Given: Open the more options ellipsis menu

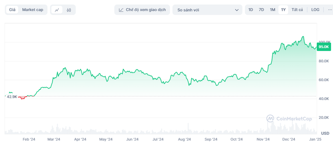Looking at the screenshot, I should coord(330,10).
